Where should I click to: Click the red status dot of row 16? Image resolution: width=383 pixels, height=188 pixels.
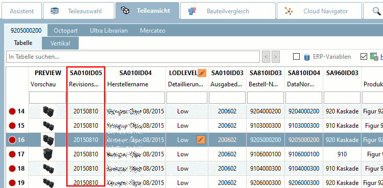point(12,140)
